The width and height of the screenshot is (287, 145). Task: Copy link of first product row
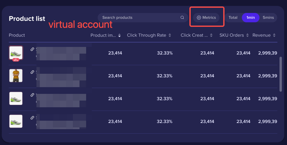tap(32, 49)
